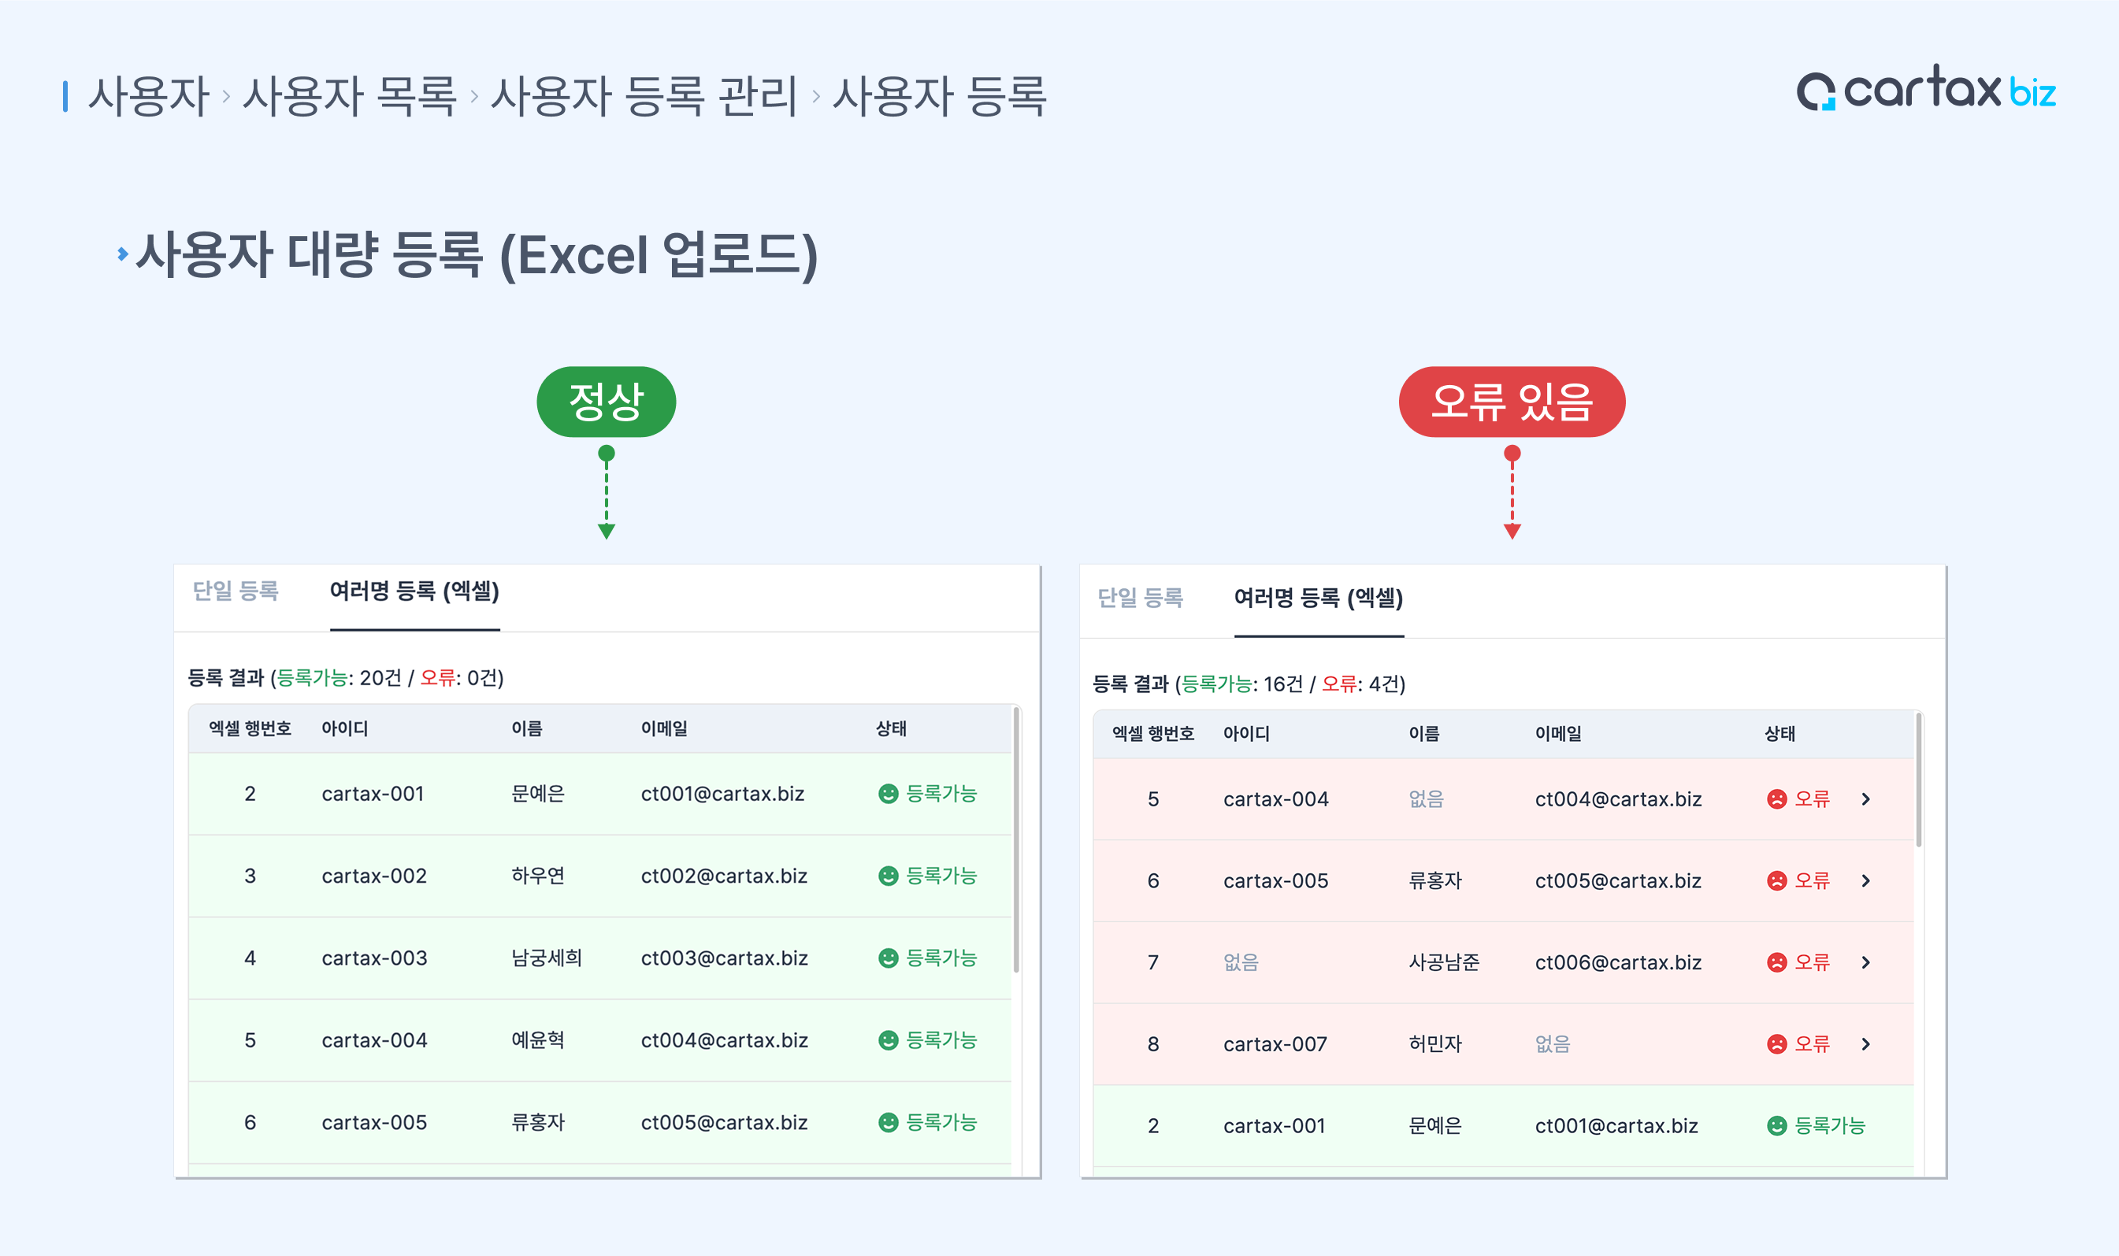This screenshot has width=2119, height=1256.
Task: Click the red sad-face icon for row 5 error
Action: click(x=1776, y=799)
